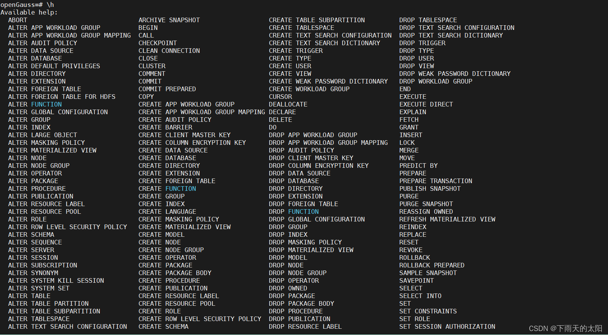Click 'DROP OWNED' entry
This screenshot has width=608, height=336.
pyautogui.click(x=288, y=288)
